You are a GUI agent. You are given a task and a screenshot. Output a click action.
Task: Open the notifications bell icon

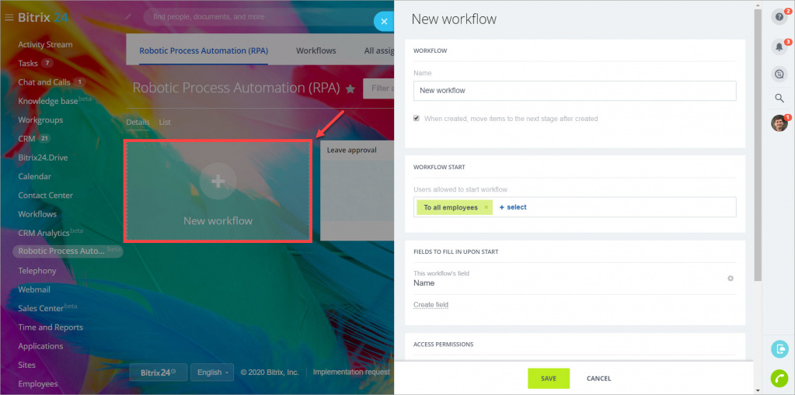coord(779,47)
